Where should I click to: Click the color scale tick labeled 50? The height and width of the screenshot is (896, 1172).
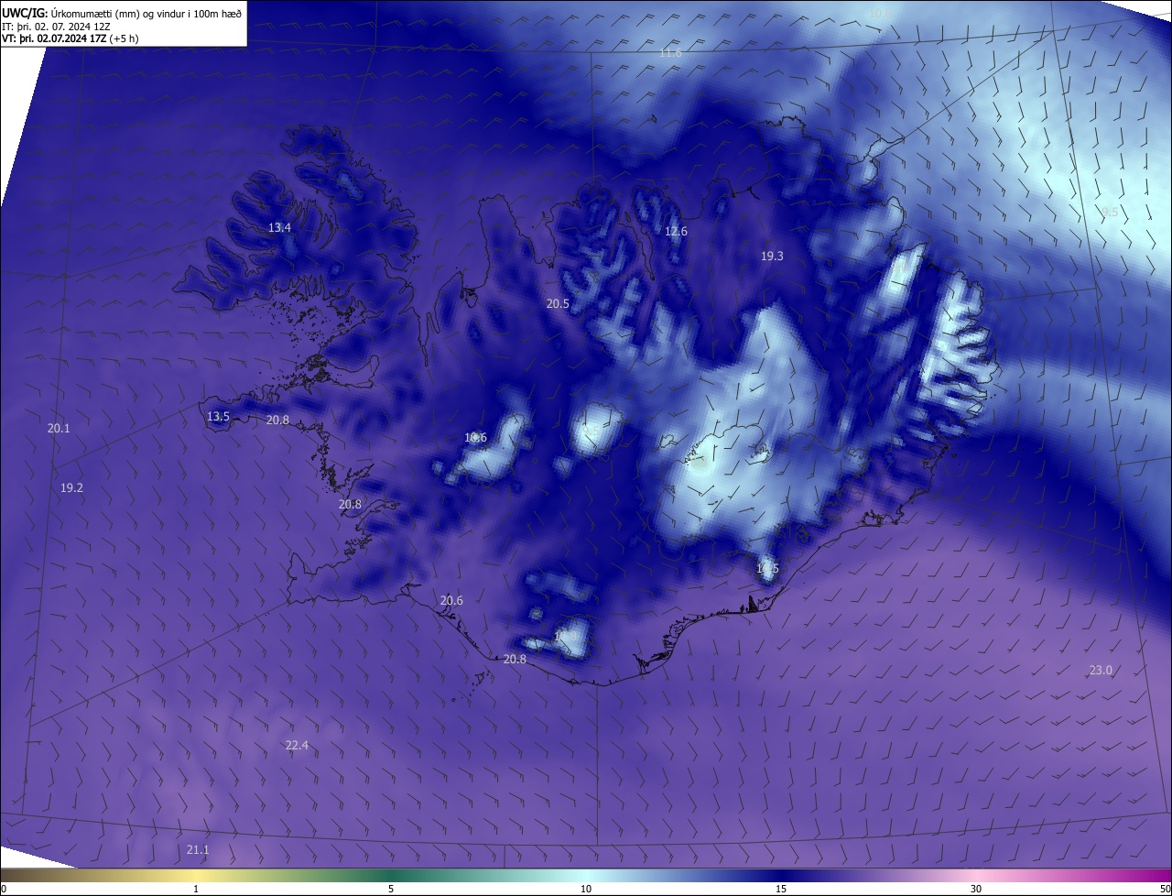[1165, 889]
